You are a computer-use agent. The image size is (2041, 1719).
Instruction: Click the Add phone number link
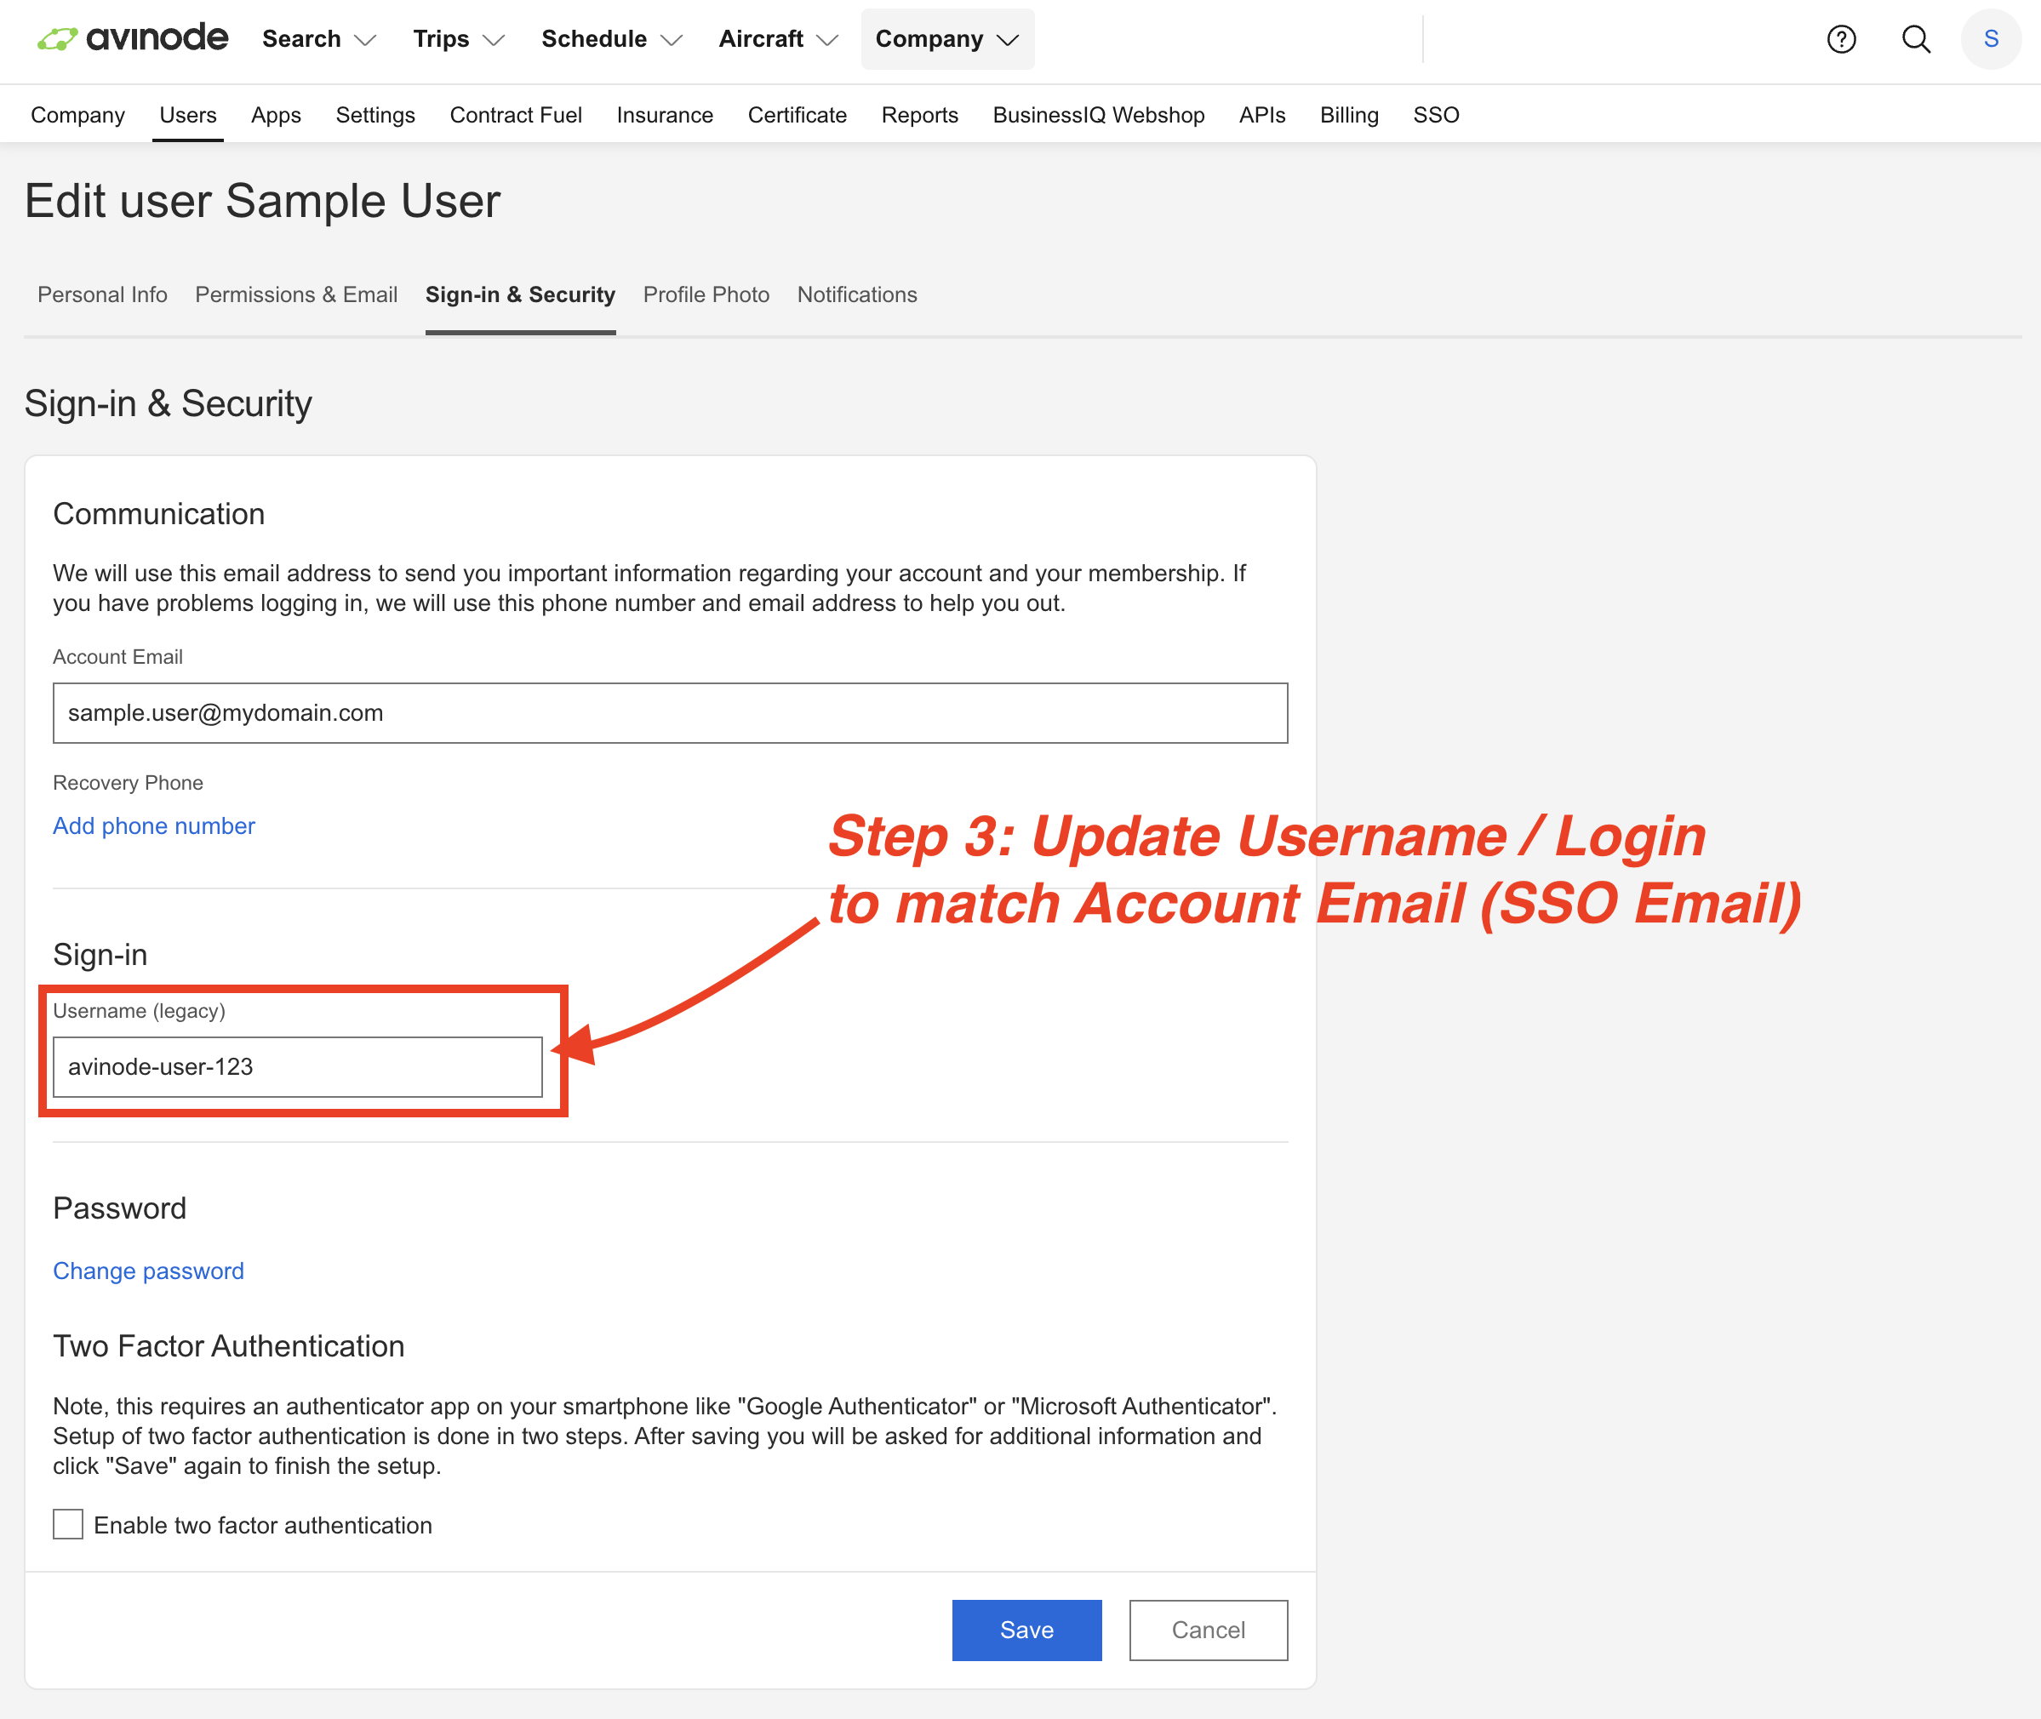click(154, 825)
